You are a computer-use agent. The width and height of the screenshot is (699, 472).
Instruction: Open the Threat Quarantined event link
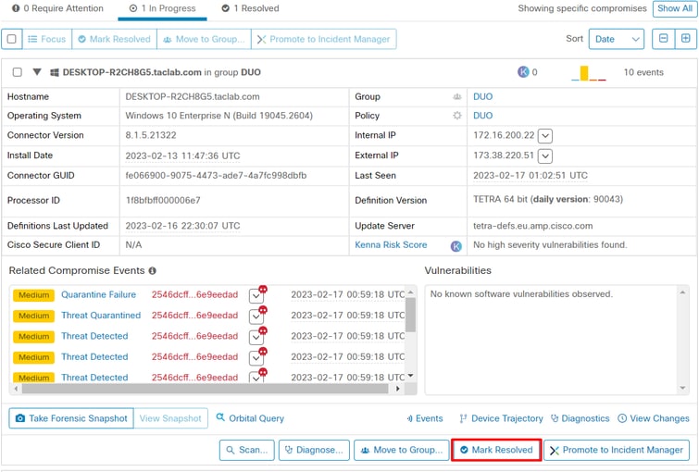(x=101, y=316)
